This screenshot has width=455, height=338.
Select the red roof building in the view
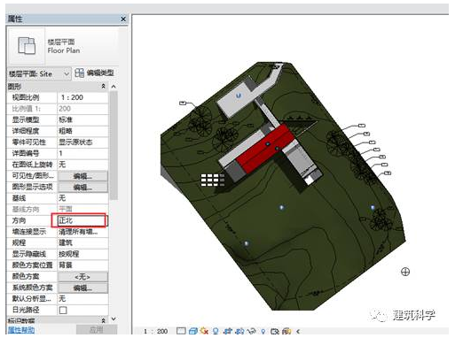[x=264, y=149]
